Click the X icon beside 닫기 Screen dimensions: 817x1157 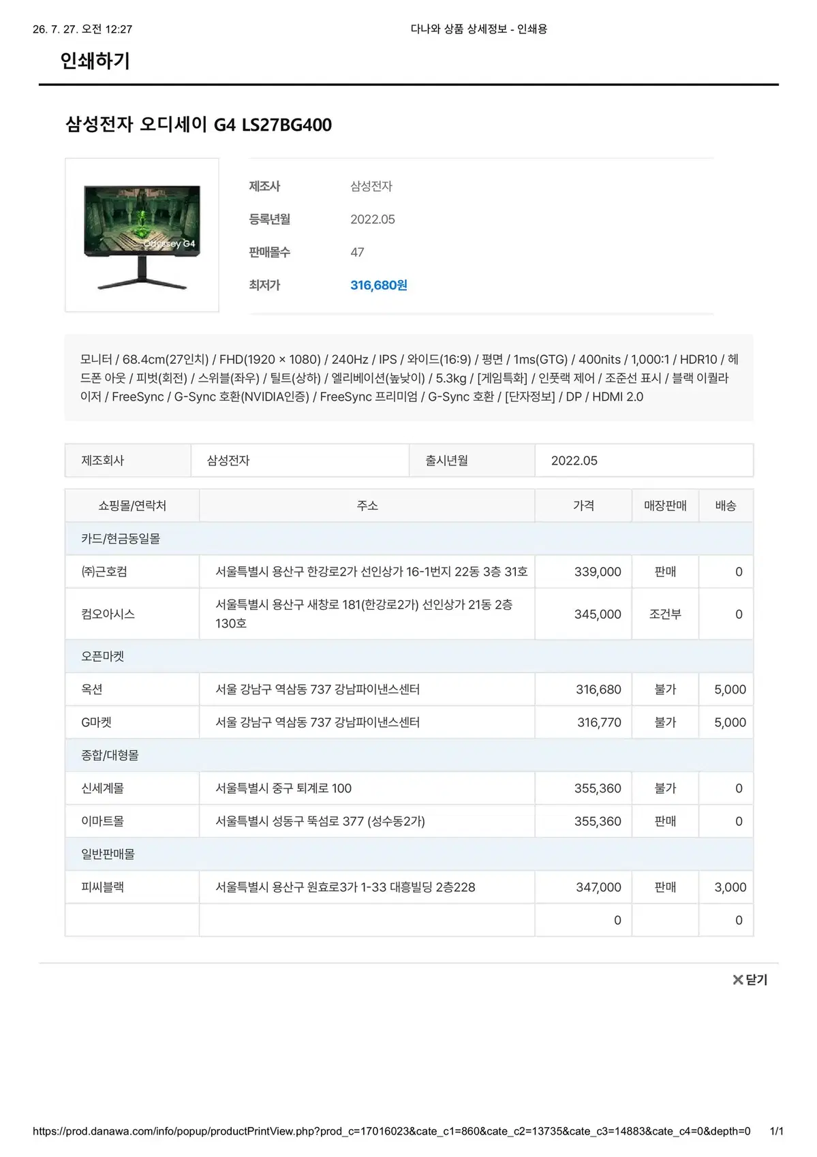(737, 980)
